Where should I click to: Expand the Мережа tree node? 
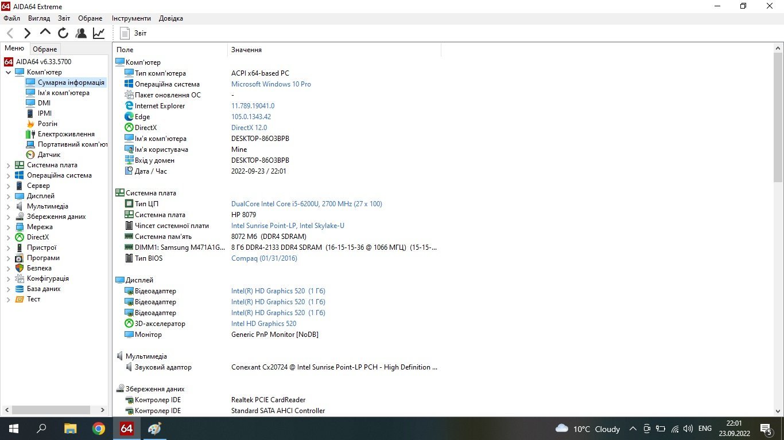(8, 227)
